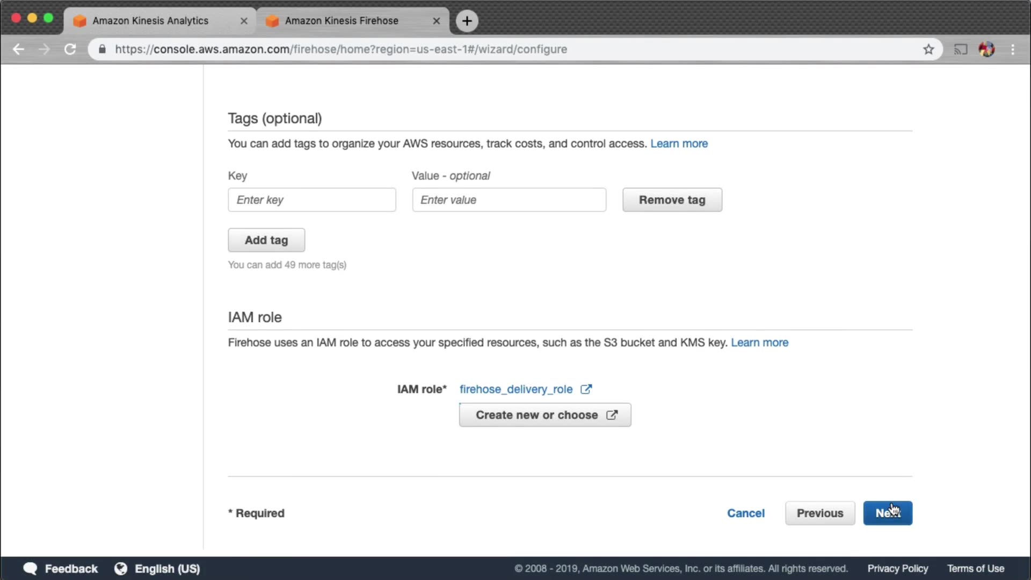Bookmark this page with the star icon
The width and height of the screenshot is (1031, 580).
tap(928, 49)
